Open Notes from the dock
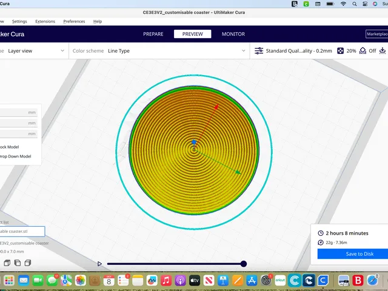The width and height of the screenshot is (388, 291). 138,280
